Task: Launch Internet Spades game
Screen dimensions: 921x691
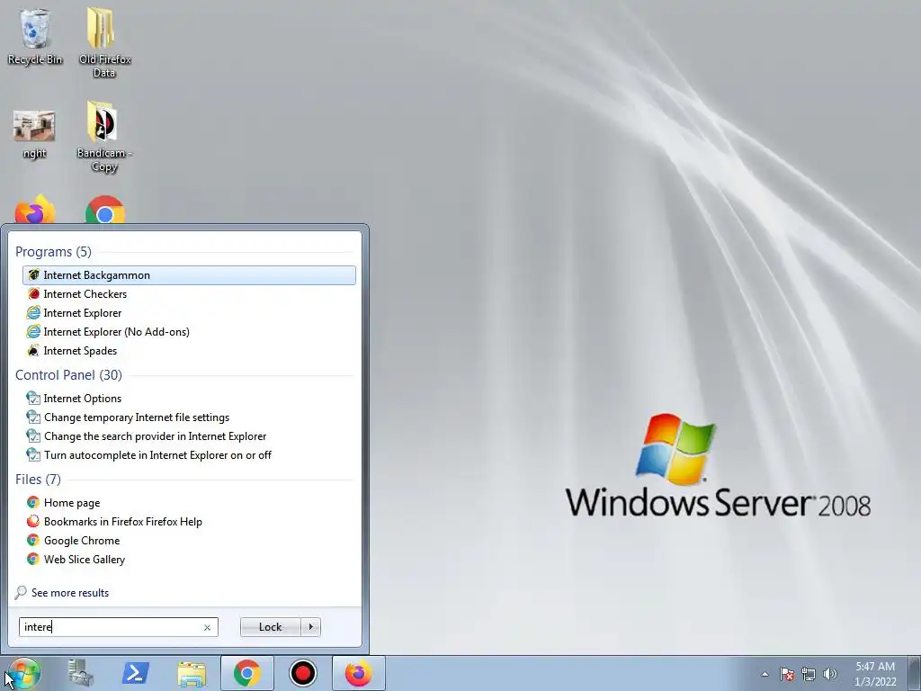Action: click(189, 351)
